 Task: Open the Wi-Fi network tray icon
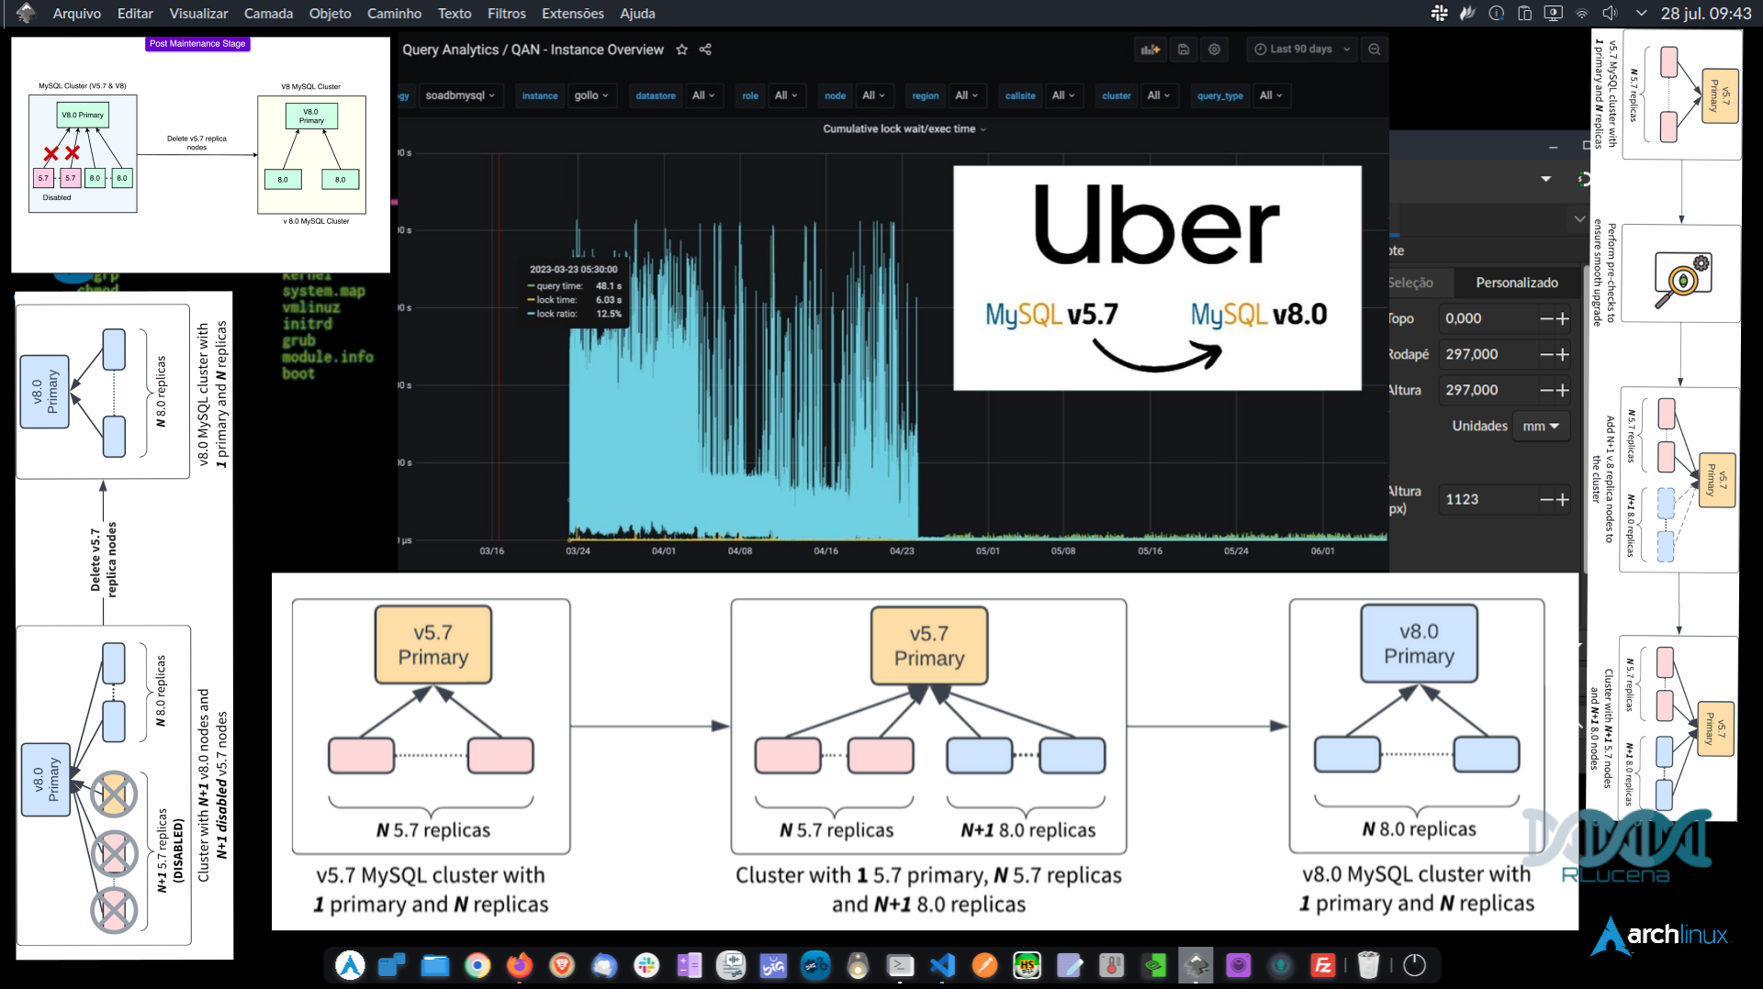tap(1581, 13)
